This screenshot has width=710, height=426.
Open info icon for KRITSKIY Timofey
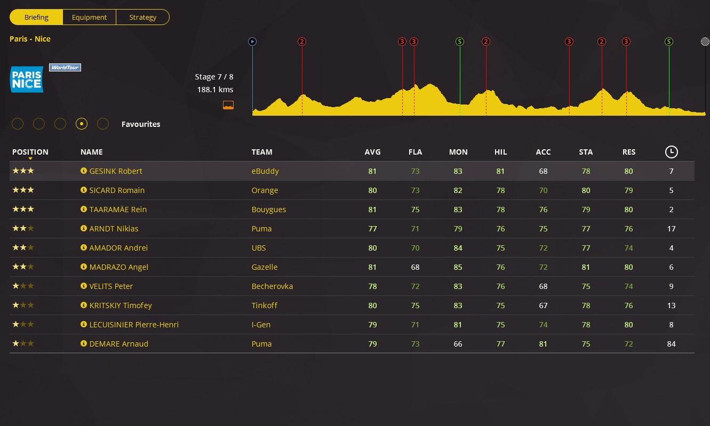pyautogui.click(x=83, y=306)
